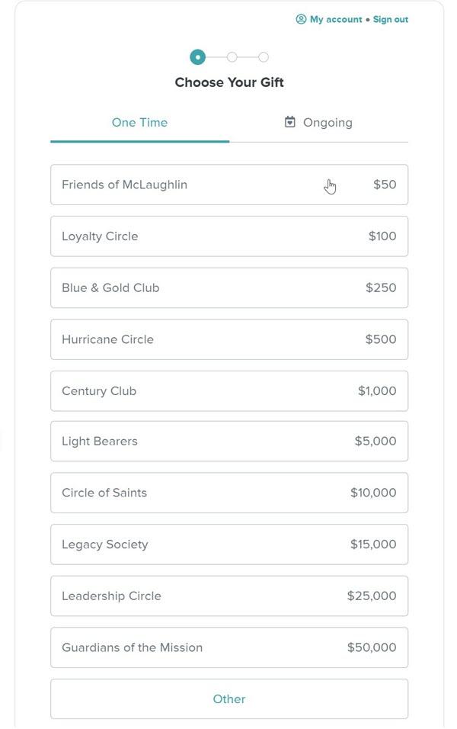This screenshot has width=457, height=729.
Task: Switch to the Ongoing gift tab
Action: 319,123
